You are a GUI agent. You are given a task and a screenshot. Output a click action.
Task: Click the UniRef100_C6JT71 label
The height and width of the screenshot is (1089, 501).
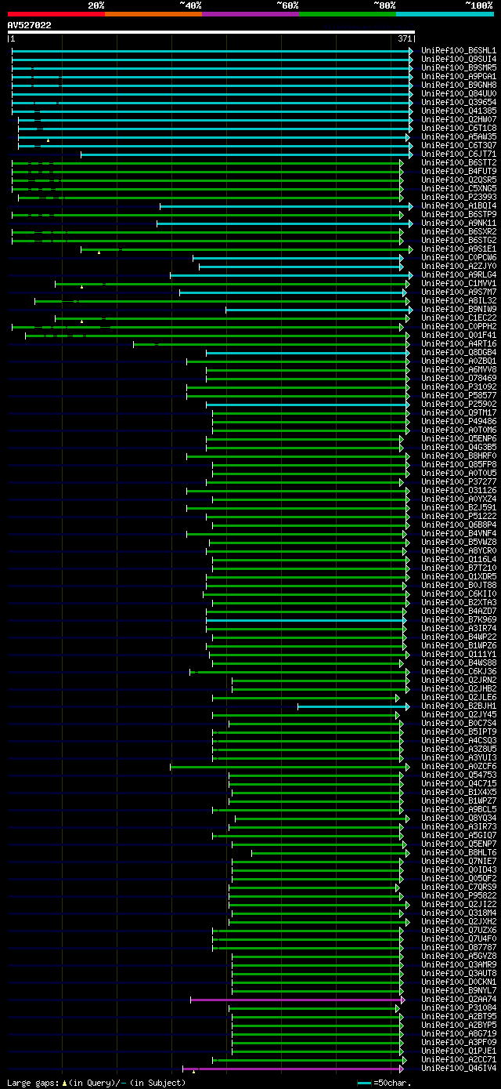click(459, 154)
